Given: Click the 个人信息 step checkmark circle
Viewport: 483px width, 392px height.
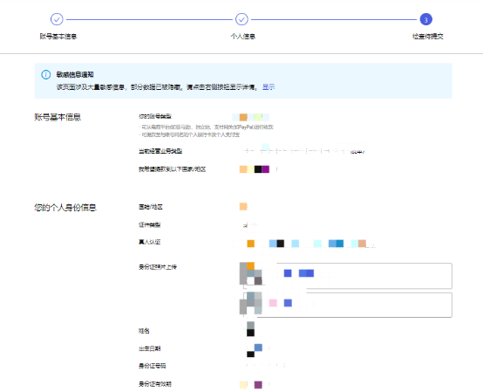Looking at the screenshot, I should click(241, 19).
